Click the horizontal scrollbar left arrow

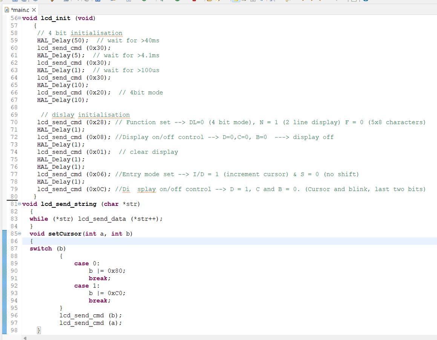click(25, 338)
